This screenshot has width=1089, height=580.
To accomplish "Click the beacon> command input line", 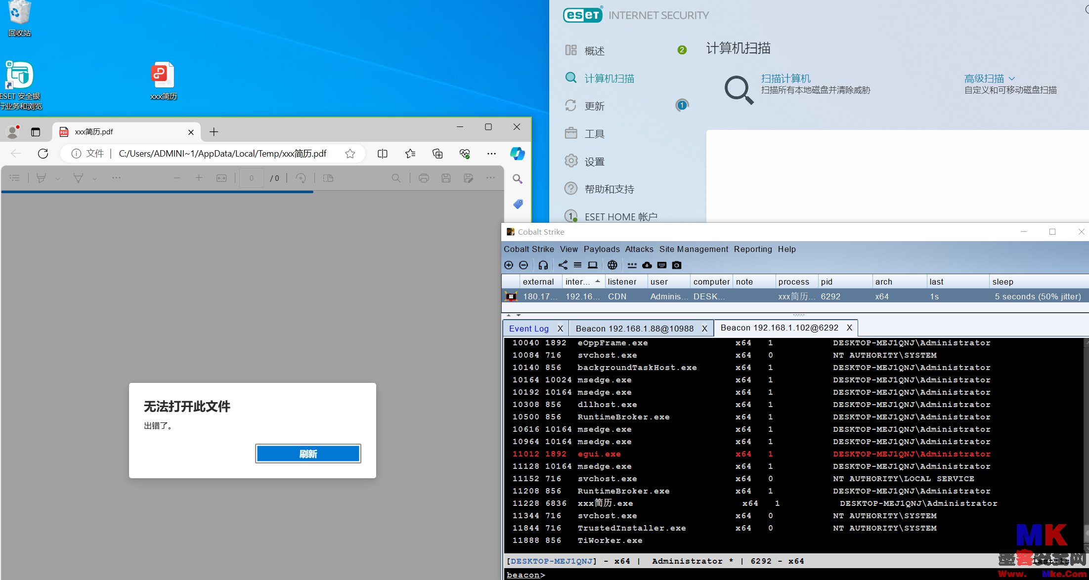I will point(796,575).
